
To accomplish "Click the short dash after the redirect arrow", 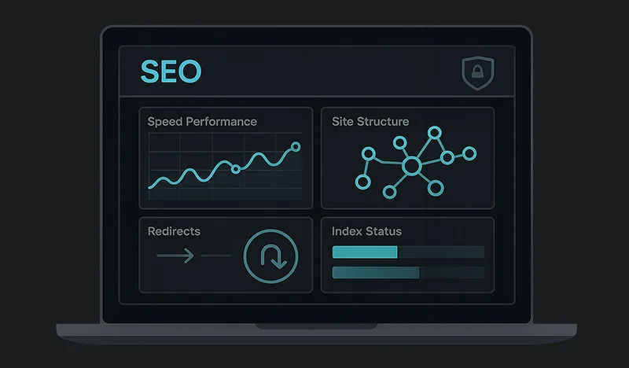I will point(216,256).
